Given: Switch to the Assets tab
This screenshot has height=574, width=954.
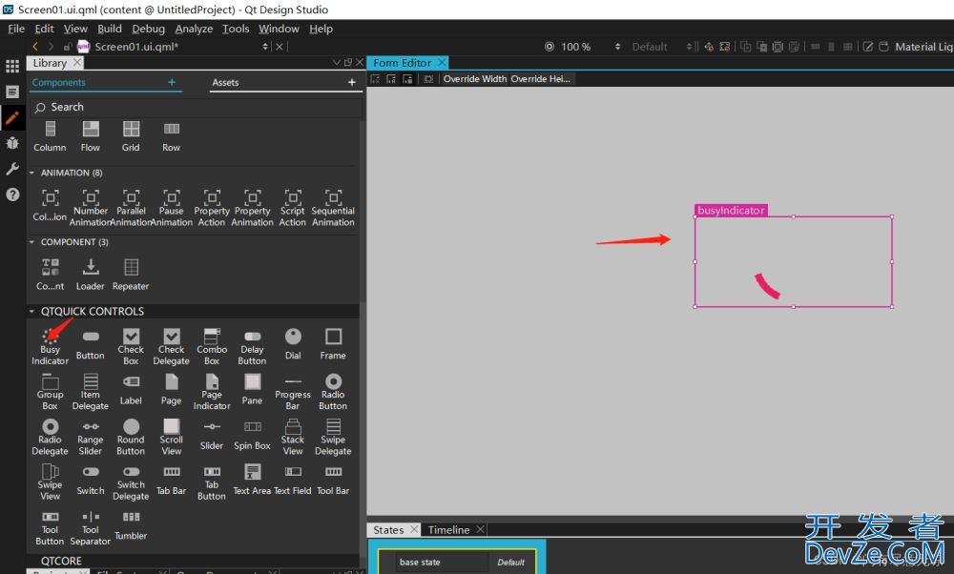Looking at the screenshot, I should [x=225, y=83].
